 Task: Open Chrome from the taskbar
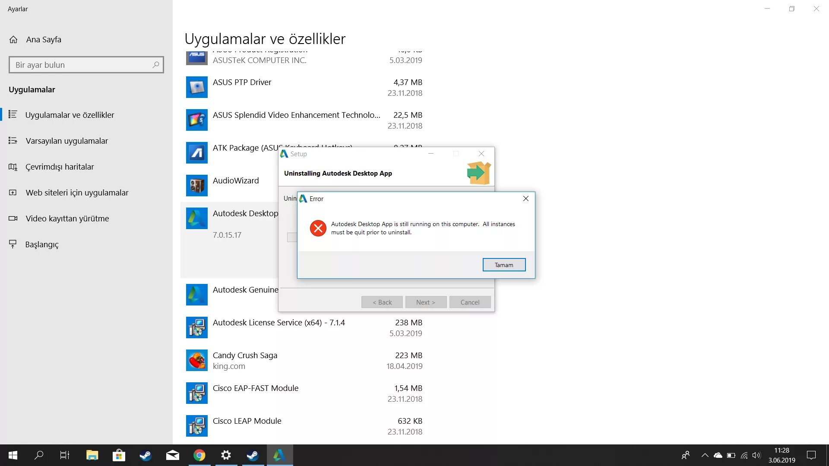click(199, 455)
